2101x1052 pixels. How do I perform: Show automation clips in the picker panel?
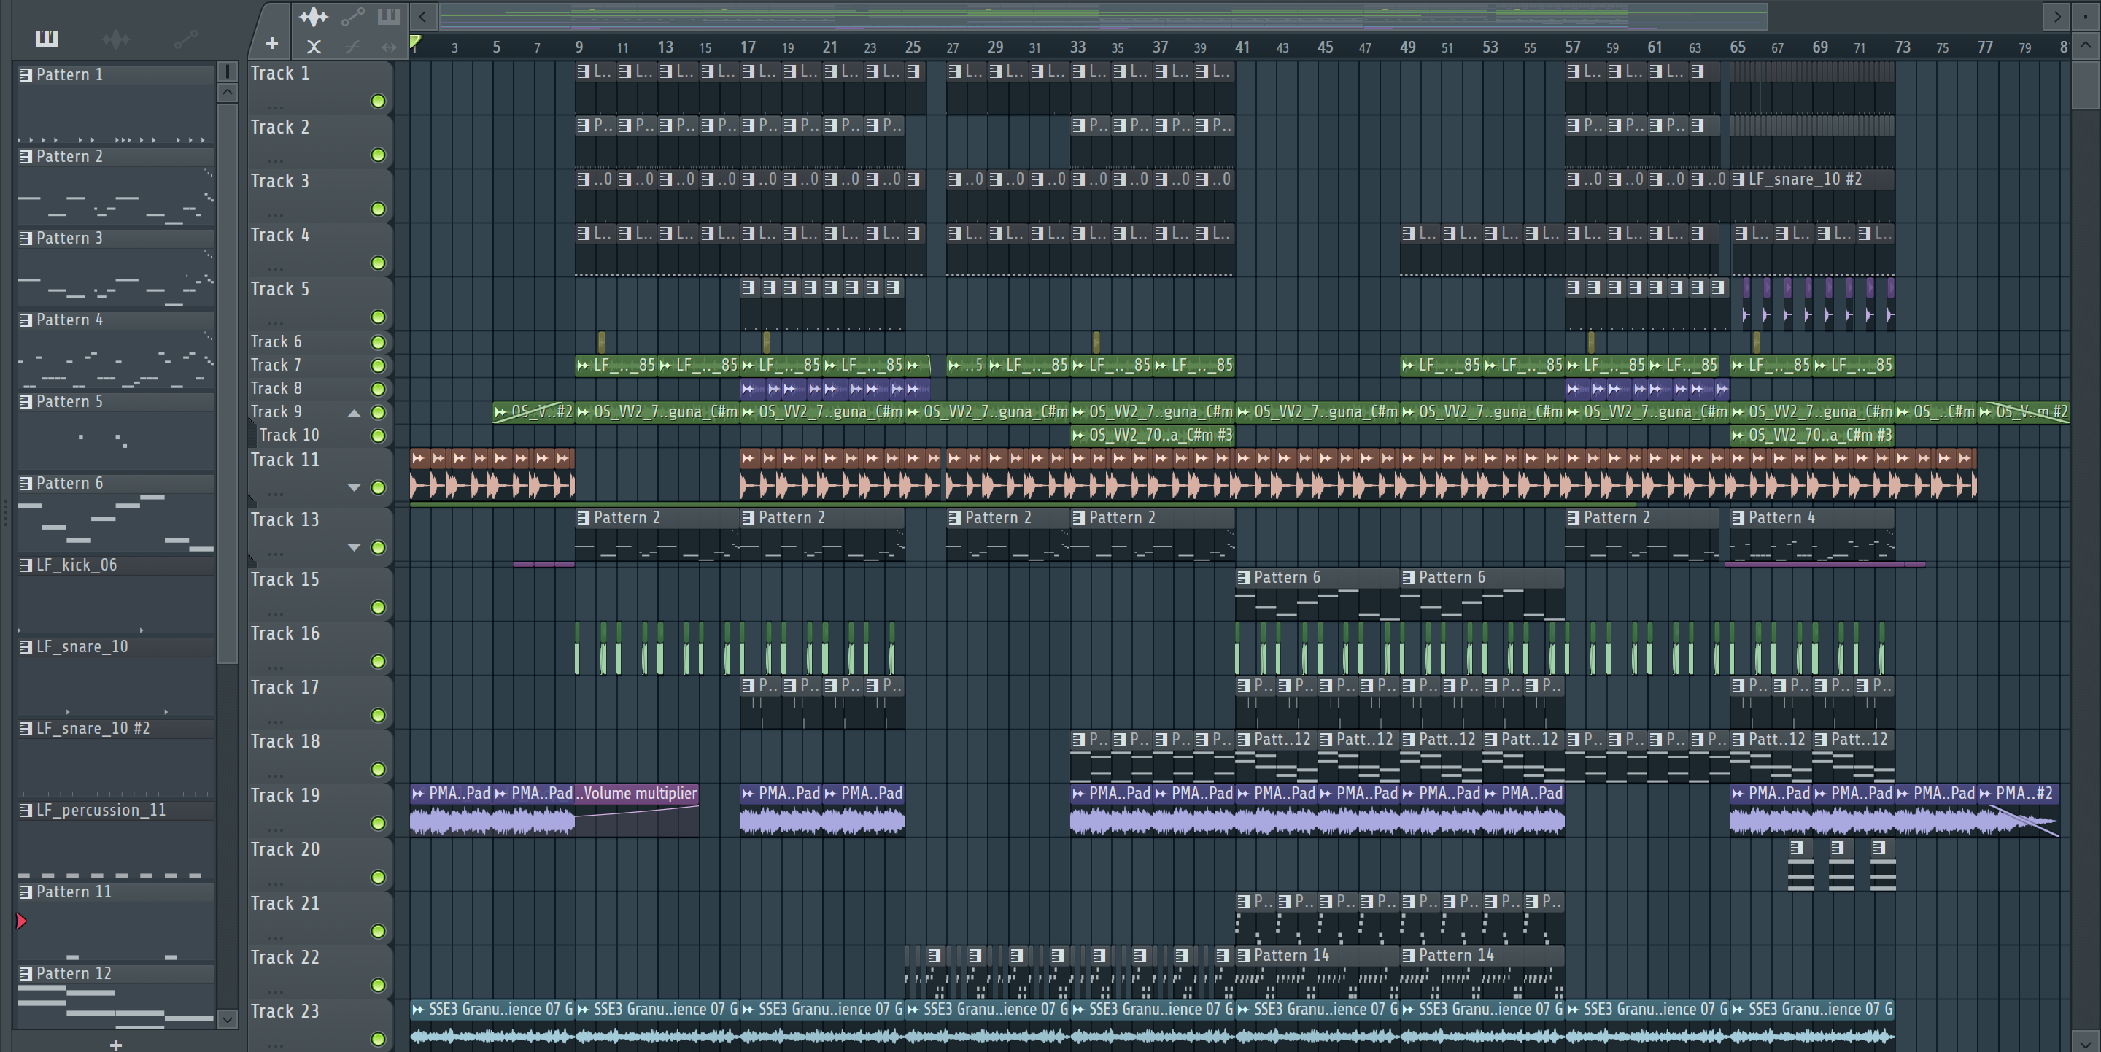tap(186, 39)
